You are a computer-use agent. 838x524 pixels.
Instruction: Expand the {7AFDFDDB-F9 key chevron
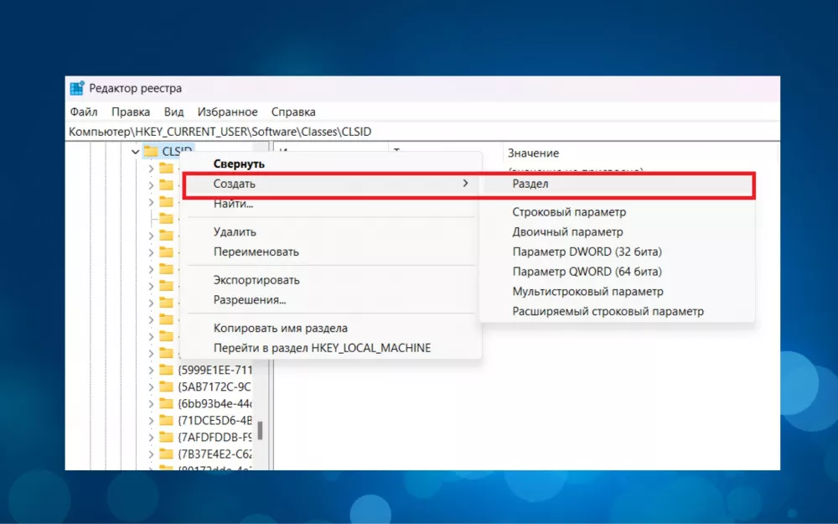tap(151, 437)
